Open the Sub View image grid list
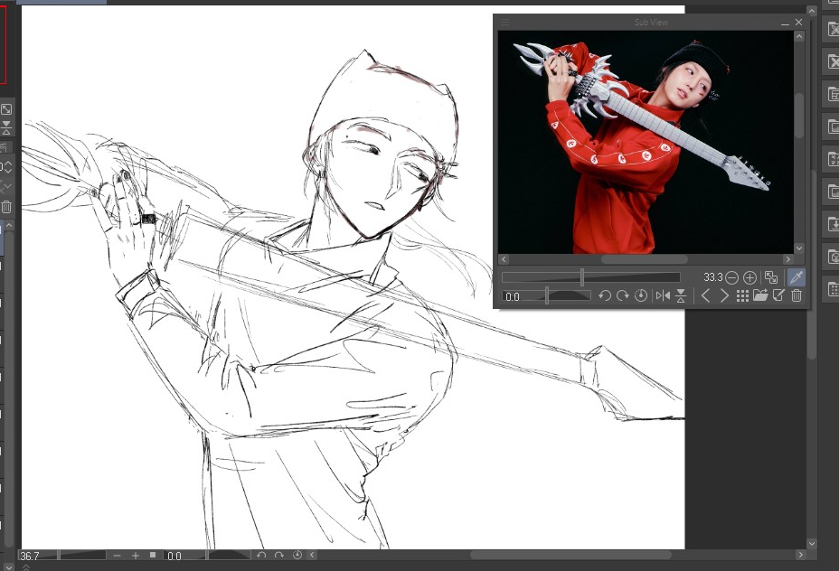 click(x=742, y=296)
